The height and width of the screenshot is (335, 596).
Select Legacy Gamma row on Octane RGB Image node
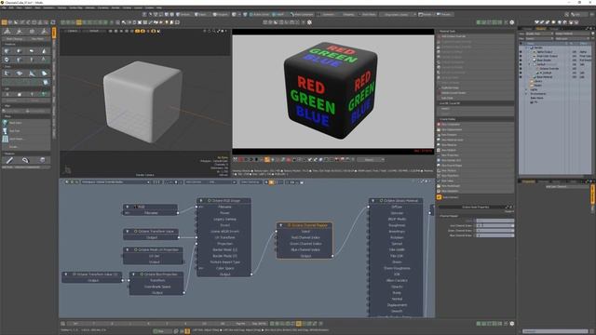point(223,220)
